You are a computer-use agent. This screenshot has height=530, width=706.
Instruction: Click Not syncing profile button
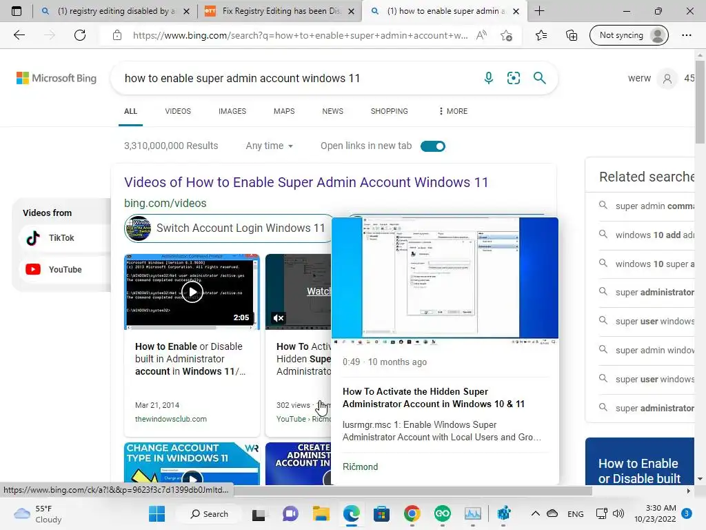click(x=629, y=35)
